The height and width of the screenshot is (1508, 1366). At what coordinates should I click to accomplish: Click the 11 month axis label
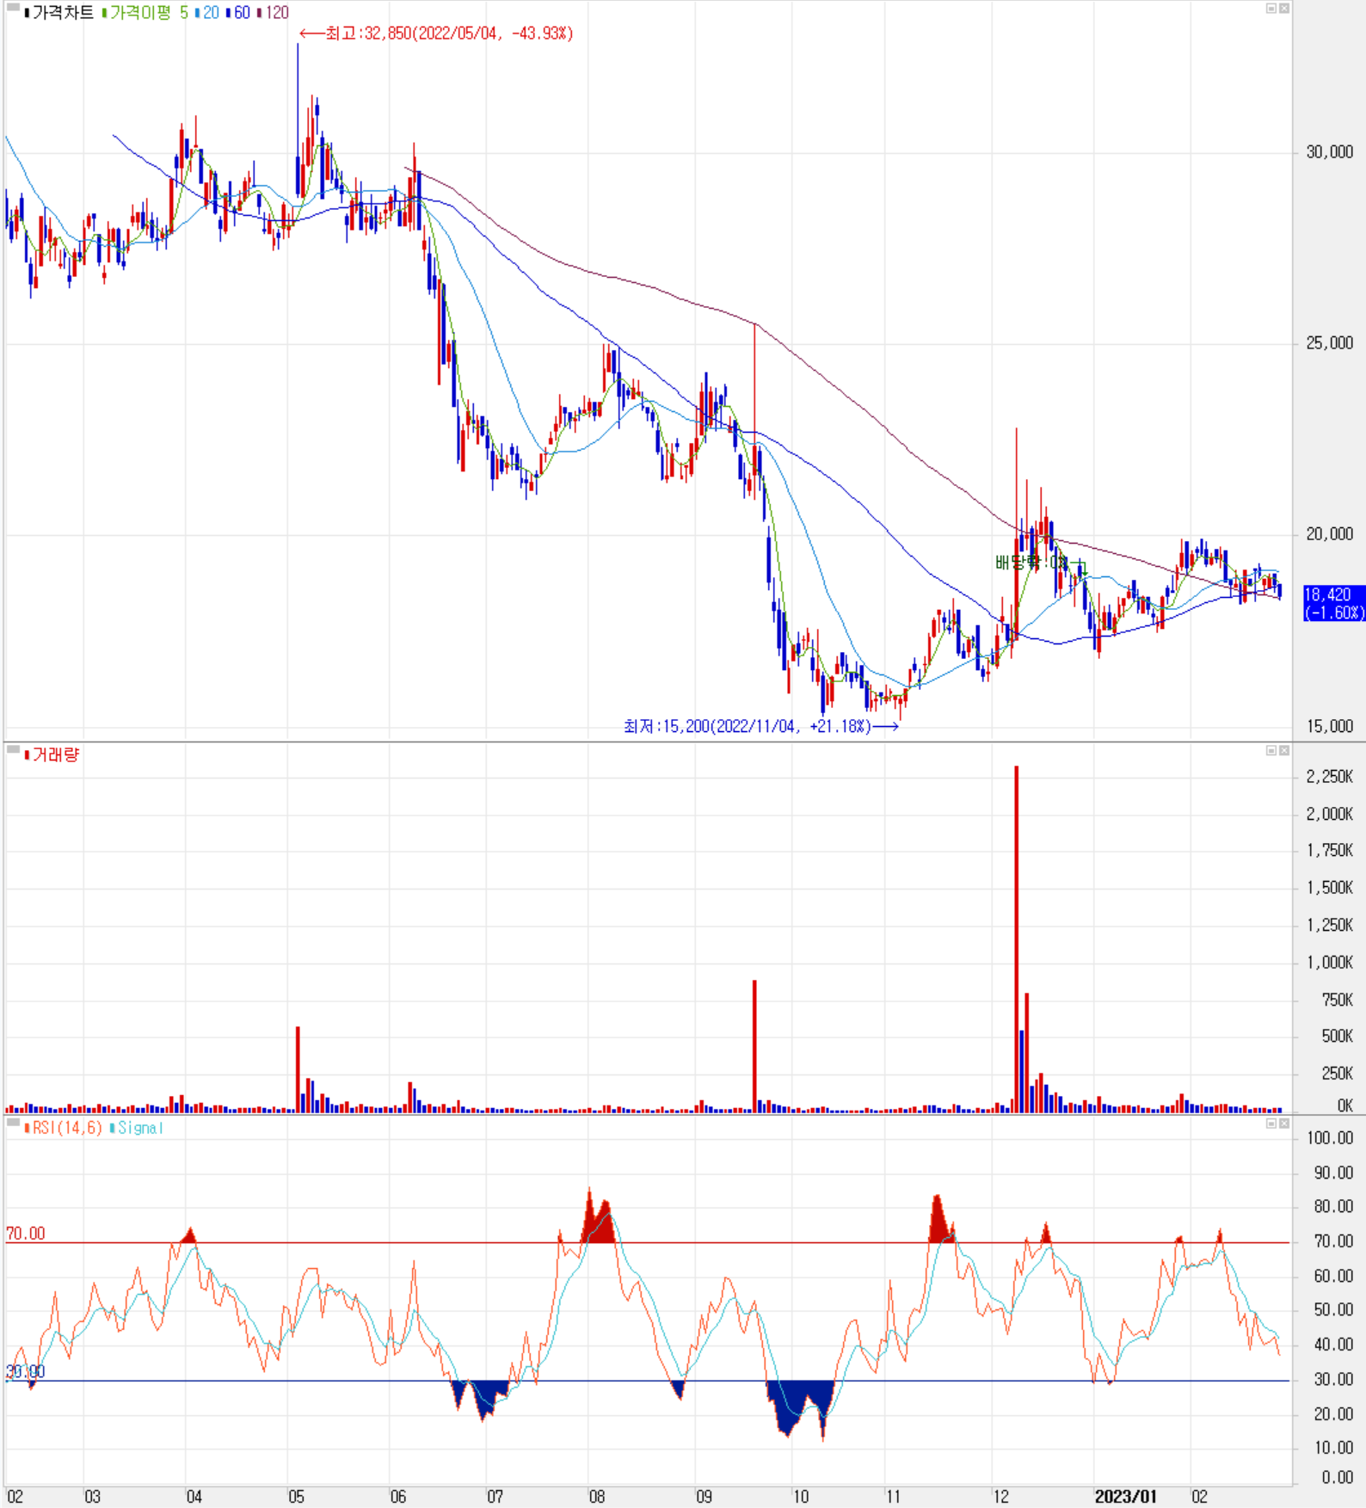tap(893, 1497)
